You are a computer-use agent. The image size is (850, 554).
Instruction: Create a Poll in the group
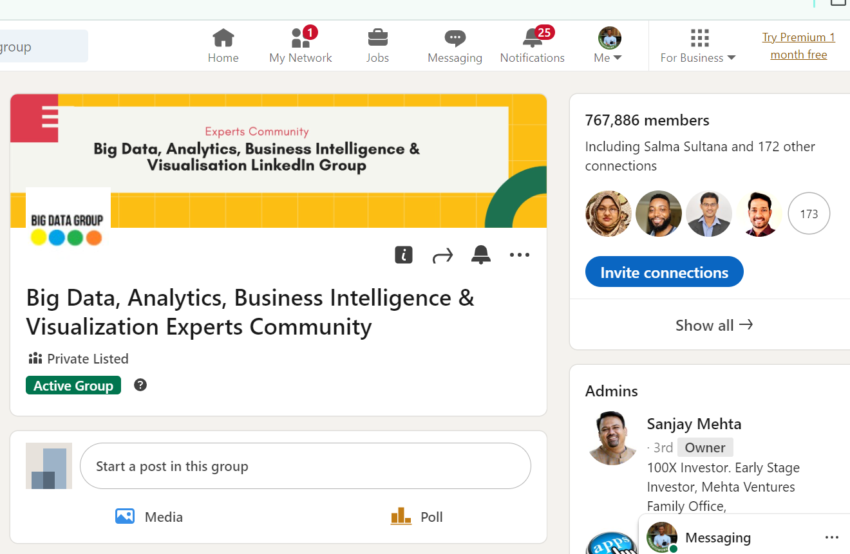(x=417, y=517)
